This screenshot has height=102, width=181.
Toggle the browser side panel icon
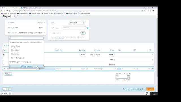[x=151, y=11]
